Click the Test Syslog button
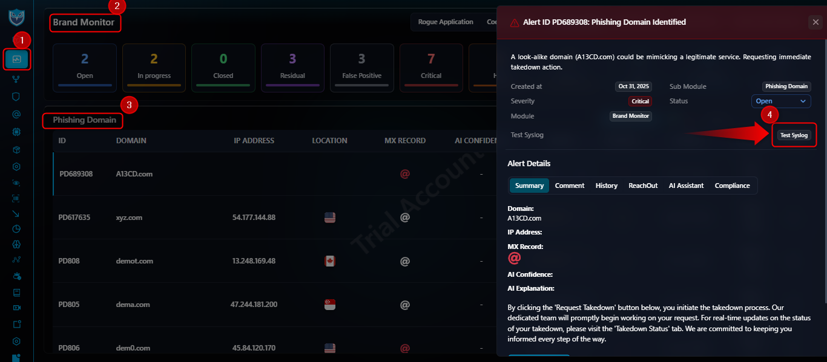The height and width of the screenshot is (362, 827). tap(794, 135)
